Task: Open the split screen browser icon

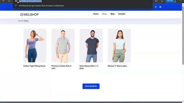Action: 156,1
